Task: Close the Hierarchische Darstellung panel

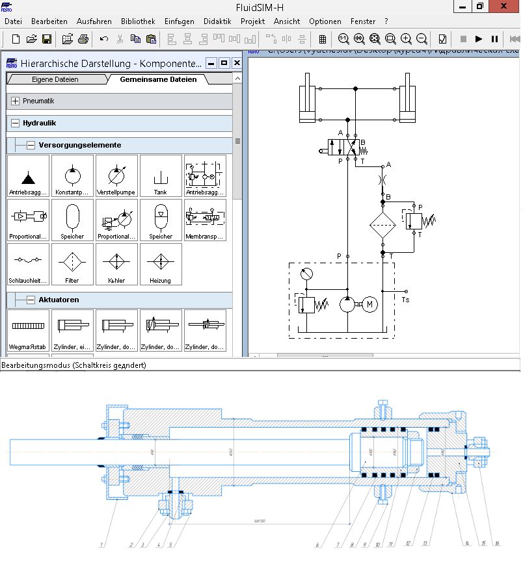Action: tap(237, 63)
